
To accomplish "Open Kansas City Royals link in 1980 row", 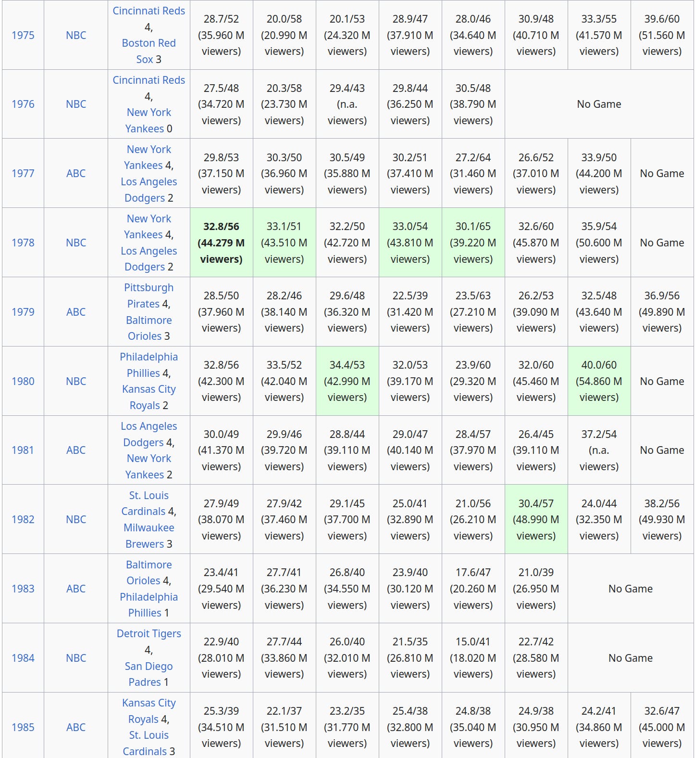I will 149,397.
